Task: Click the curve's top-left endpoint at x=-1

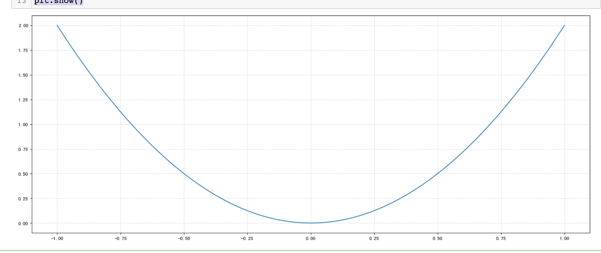Action: pos(57,26)
